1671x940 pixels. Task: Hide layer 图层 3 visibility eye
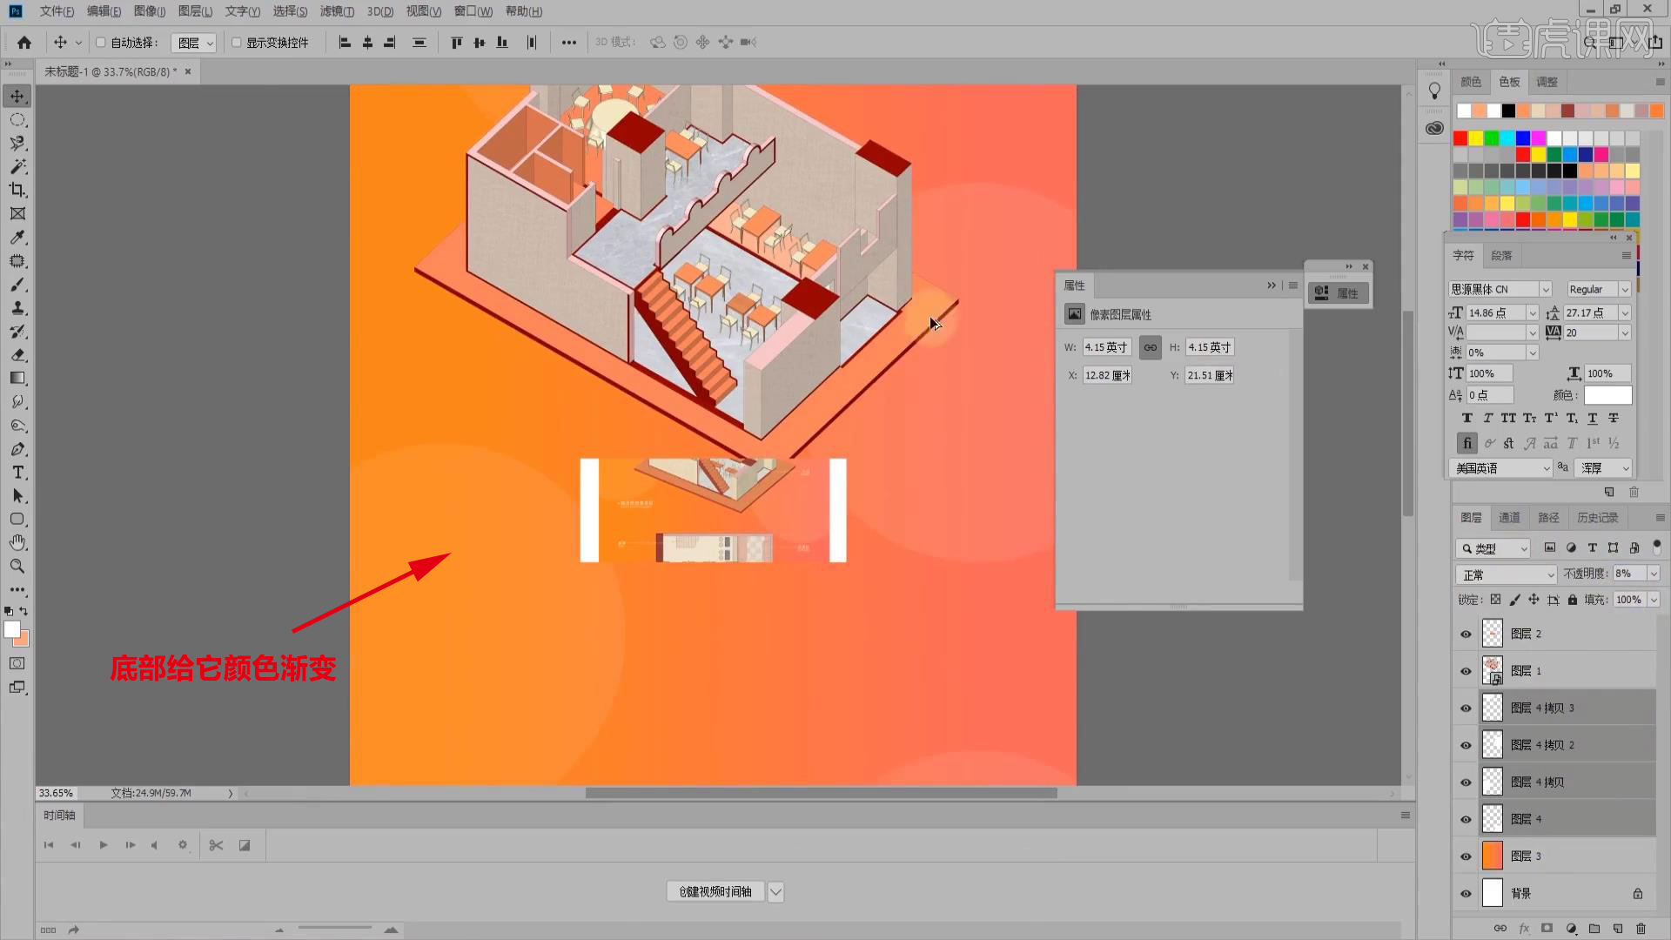(1466, 856)
